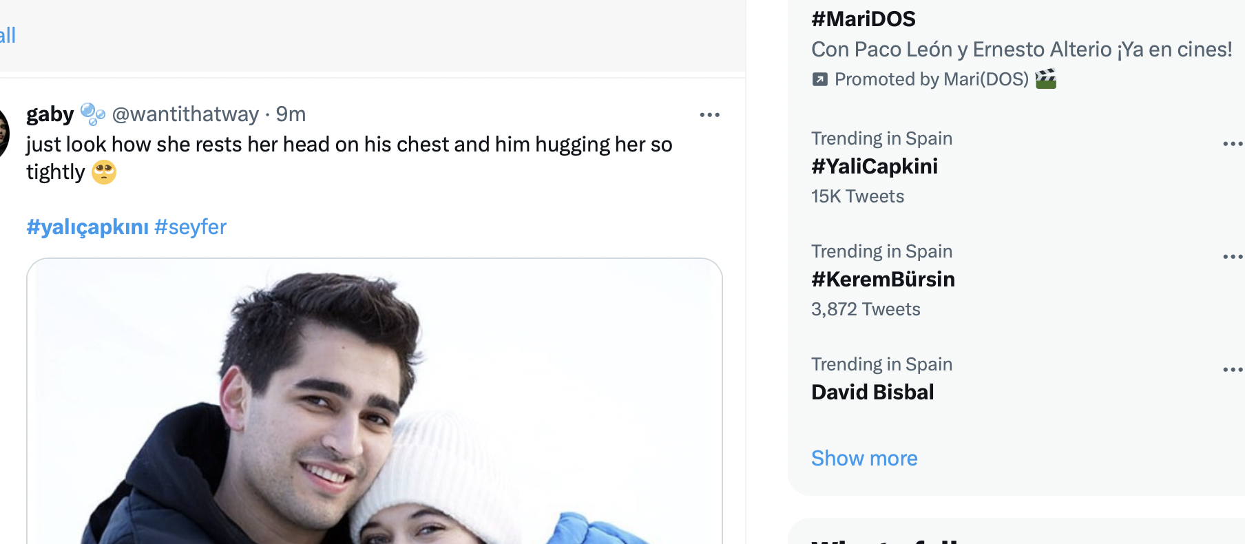Image resolution: width=1245 pixels, height=544 pixels.
Task: Open more options for David Bisbal trend
Action: [1231, 370]
